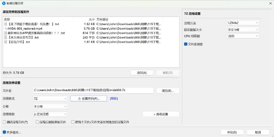Open the 压缩格式 dropdown showing 7Z
Screen dimensions: 274x137
point(50,99)
